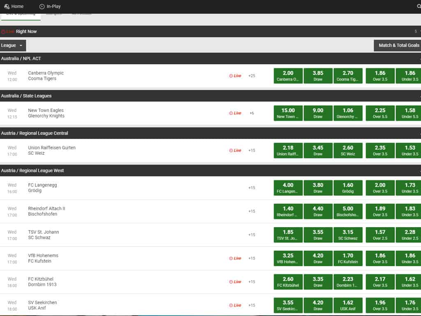Select Draw 3.85 in Canberra Olympic match
421x316 pixels.
[x=318, y=76]
